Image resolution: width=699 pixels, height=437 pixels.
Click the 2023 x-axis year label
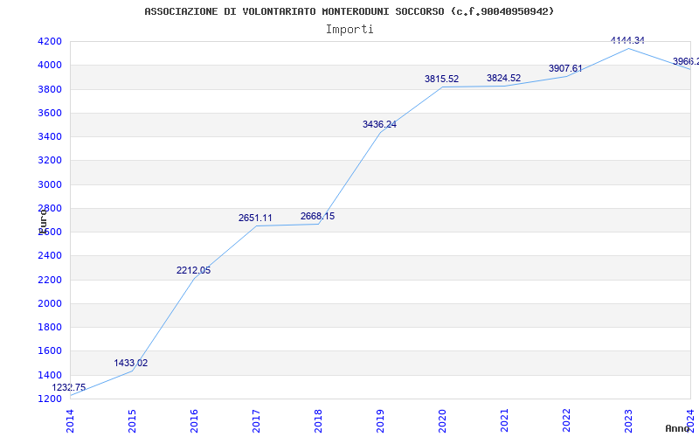628,421
